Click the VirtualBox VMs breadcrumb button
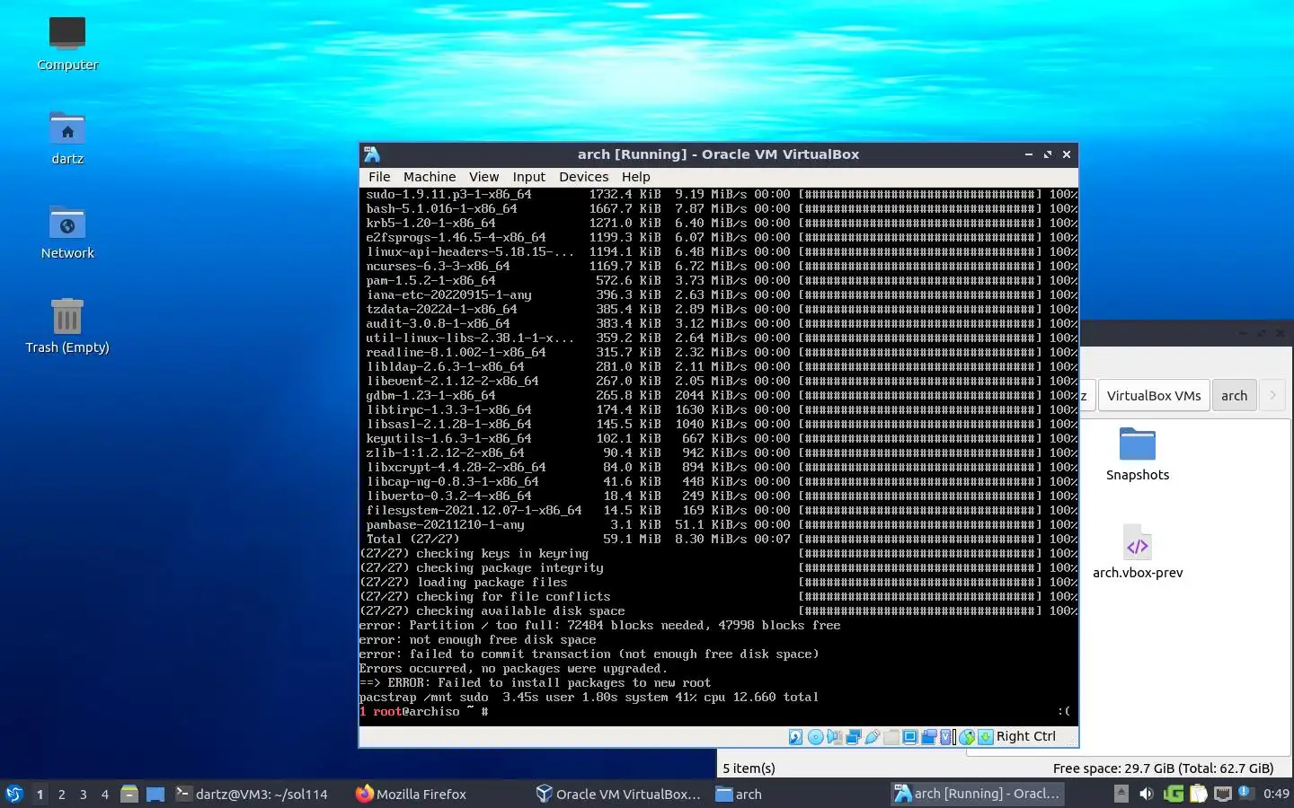The height and width of the screenshot is (808, 1294). pos(1154,396)
